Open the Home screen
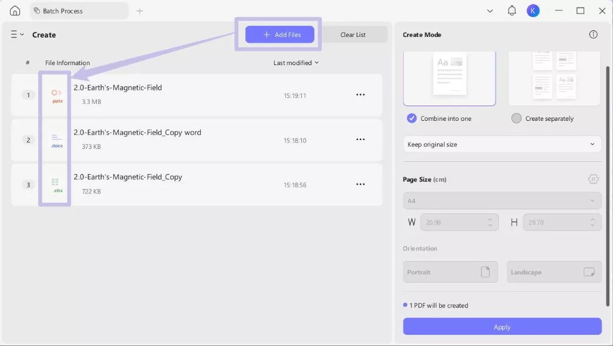 [x=15, y=10]
